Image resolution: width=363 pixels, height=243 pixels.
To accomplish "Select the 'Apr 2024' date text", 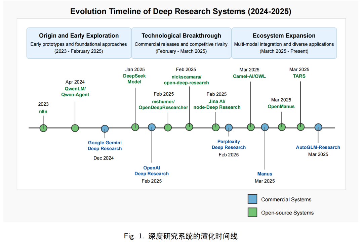I will 75,82.
